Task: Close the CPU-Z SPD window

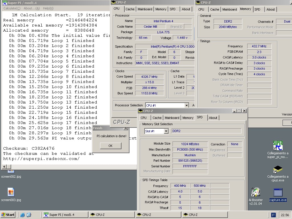Action: coord(244,111)
